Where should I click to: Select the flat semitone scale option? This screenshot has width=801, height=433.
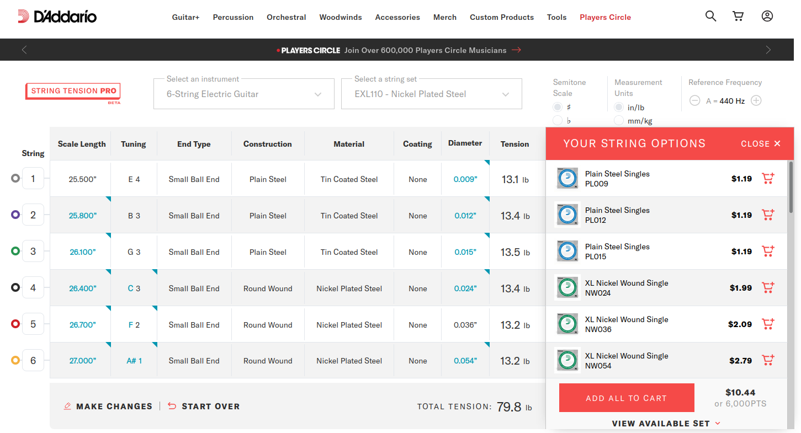(558, 120)
